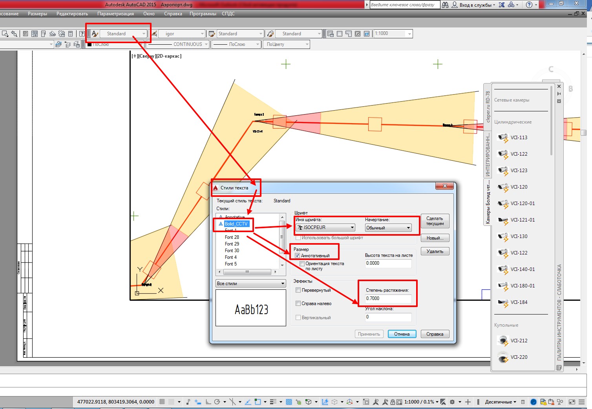
Task: Click the Text Style icon in toolbar
Action: tap(95, 34)
